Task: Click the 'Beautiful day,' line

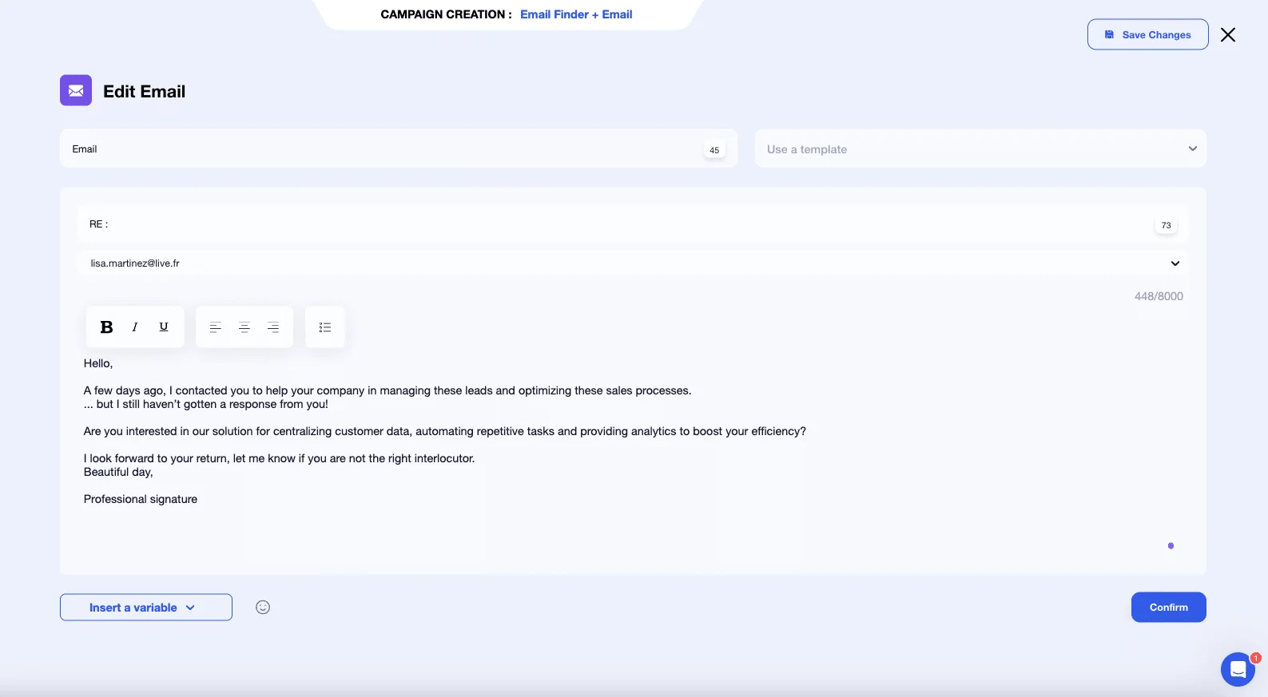Action: [x=118, y=473]
